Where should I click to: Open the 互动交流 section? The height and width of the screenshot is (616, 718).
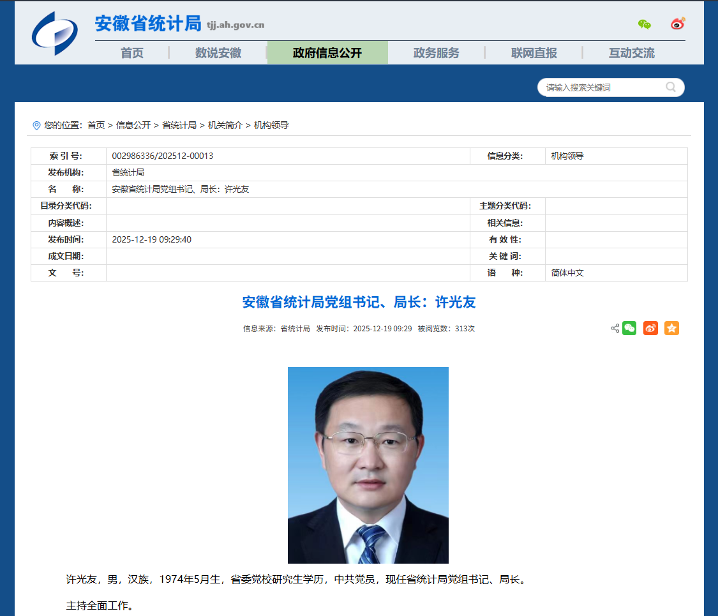coord(632,53)
